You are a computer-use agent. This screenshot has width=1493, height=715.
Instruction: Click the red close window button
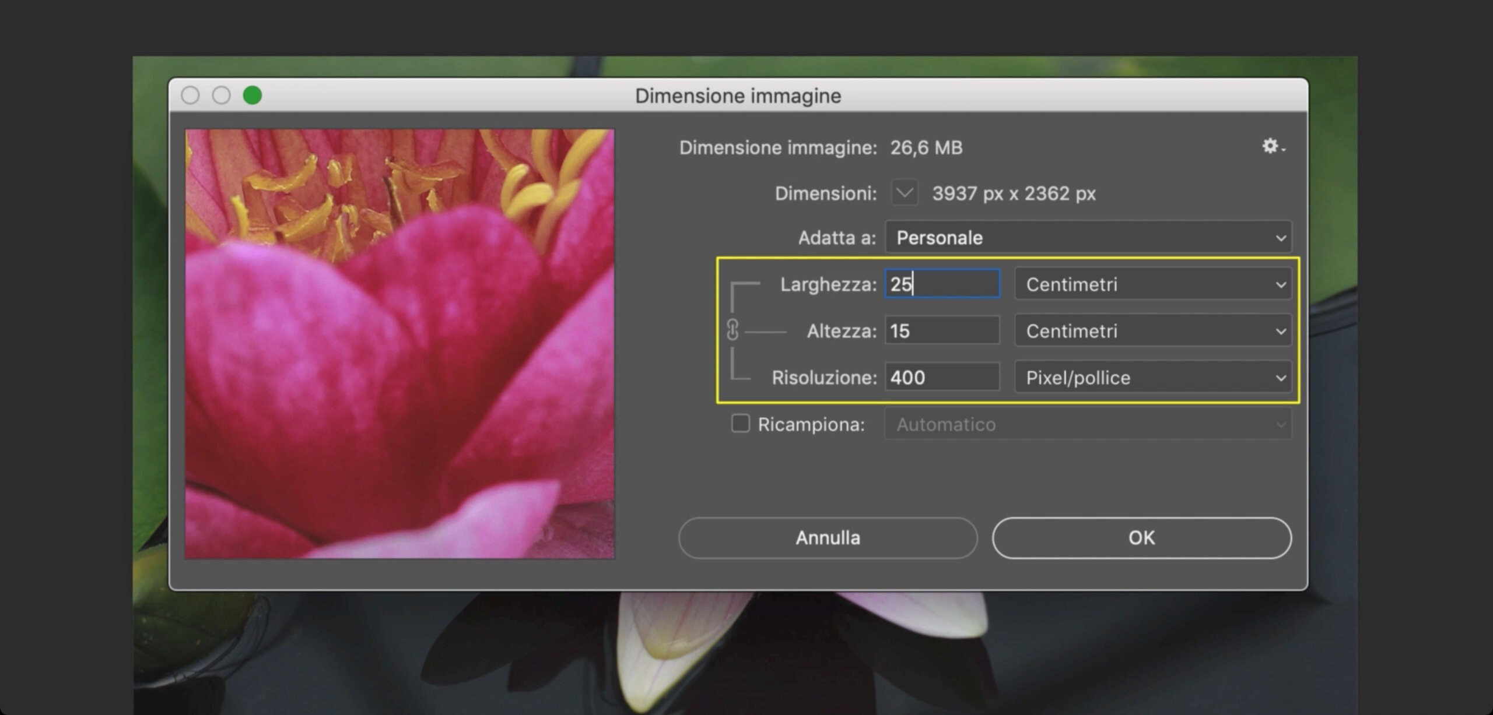point(190,95)
